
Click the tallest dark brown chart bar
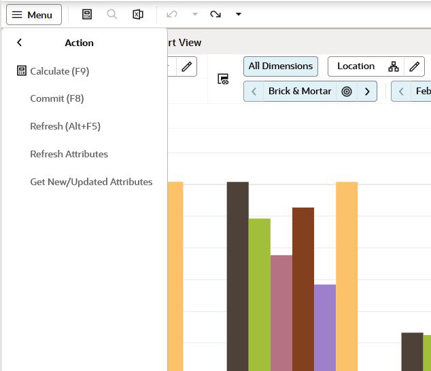point(238,277)
